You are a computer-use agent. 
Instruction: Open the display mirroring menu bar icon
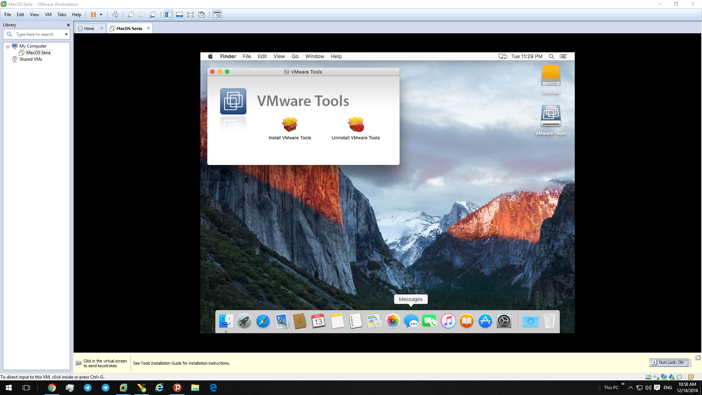coord(503,56)
